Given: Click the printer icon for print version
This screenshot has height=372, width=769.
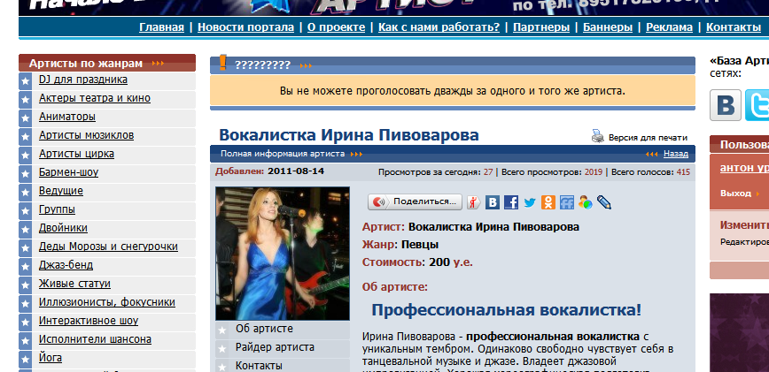Looking at the screenshot, I should coord(598,136).
